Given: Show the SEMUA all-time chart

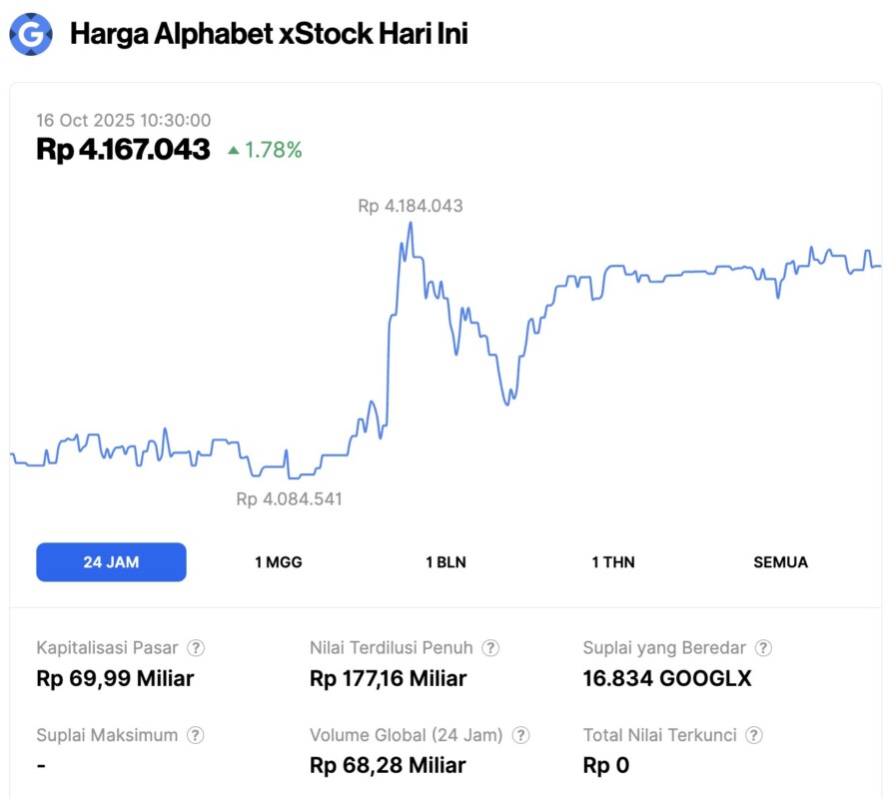Looking at the screenshot, I should [780, 561].
